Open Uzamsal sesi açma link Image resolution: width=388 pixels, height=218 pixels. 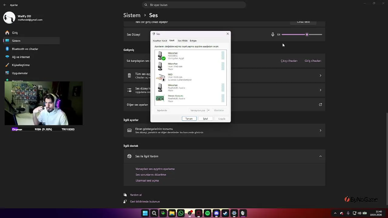(147, 180)
